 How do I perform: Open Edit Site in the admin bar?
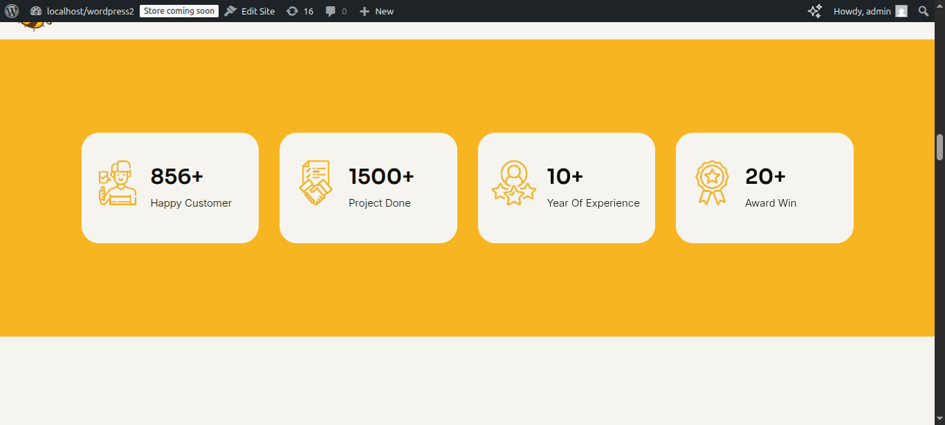click(250, 11)
